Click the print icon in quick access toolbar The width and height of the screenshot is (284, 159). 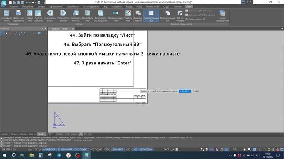[39, 3]
